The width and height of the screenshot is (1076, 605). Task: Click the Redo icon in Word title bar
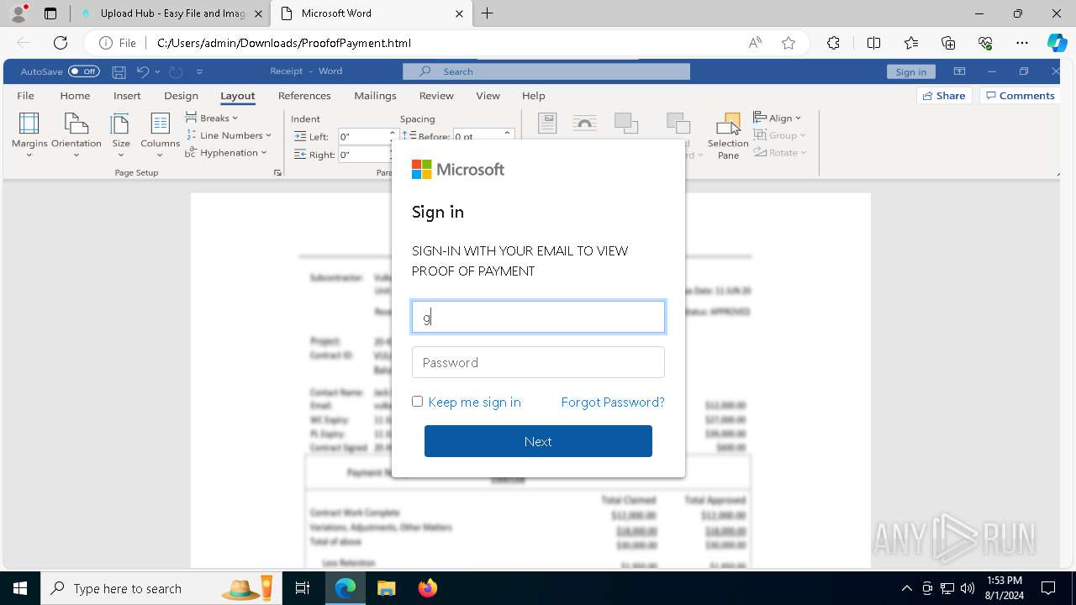[176, 71]
